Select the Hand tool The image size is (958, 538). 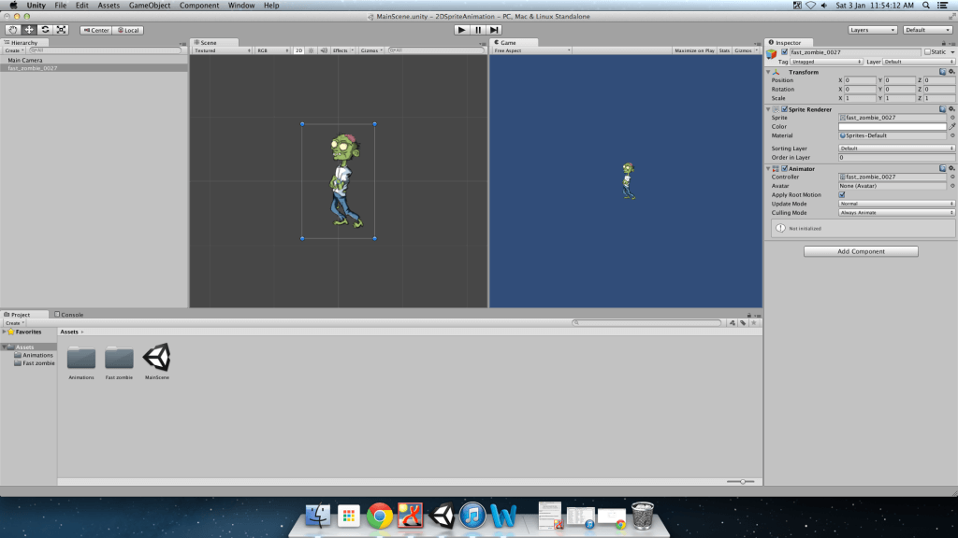point(13,30)
